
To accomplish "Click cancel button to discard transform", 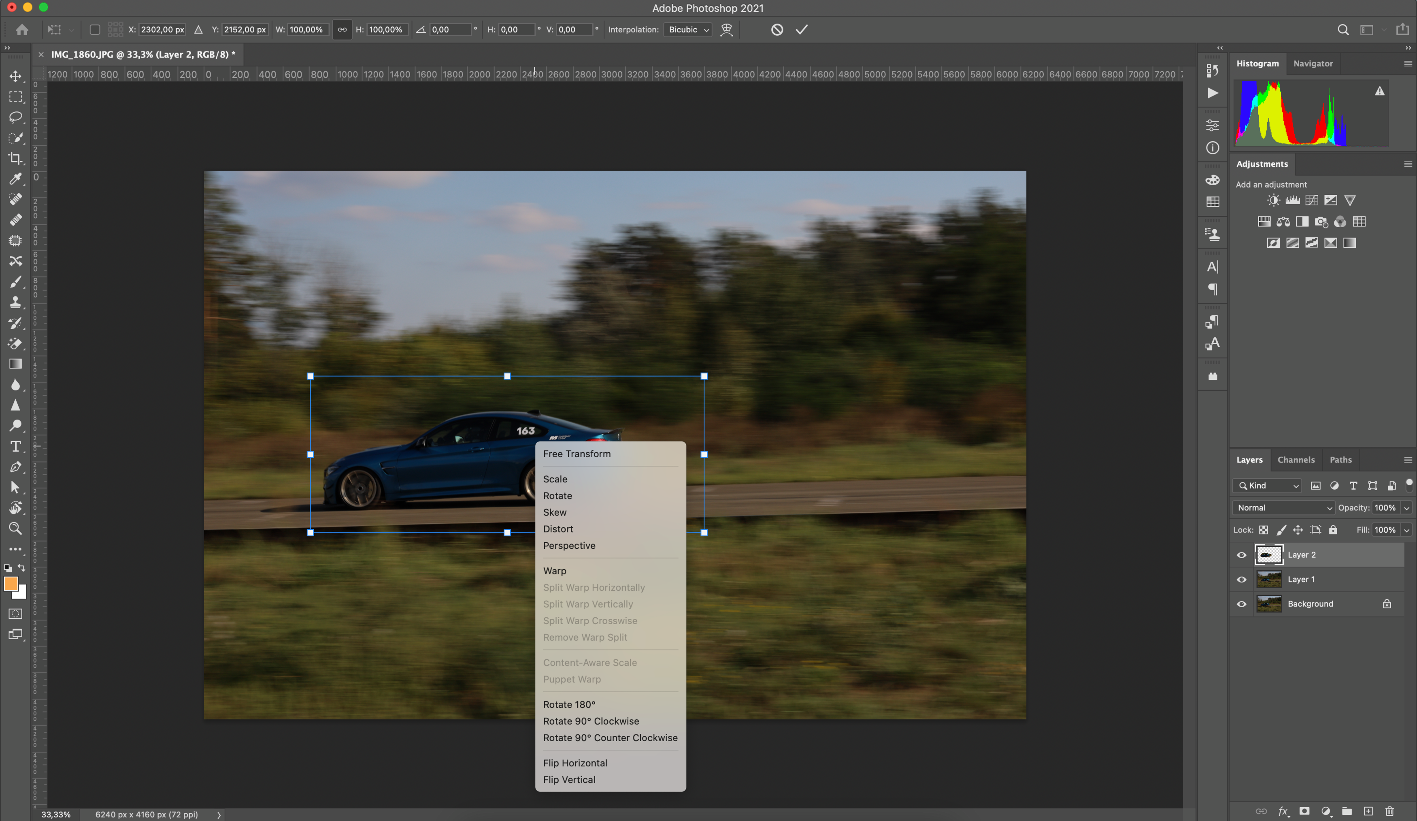I will [x=778, y=29].
